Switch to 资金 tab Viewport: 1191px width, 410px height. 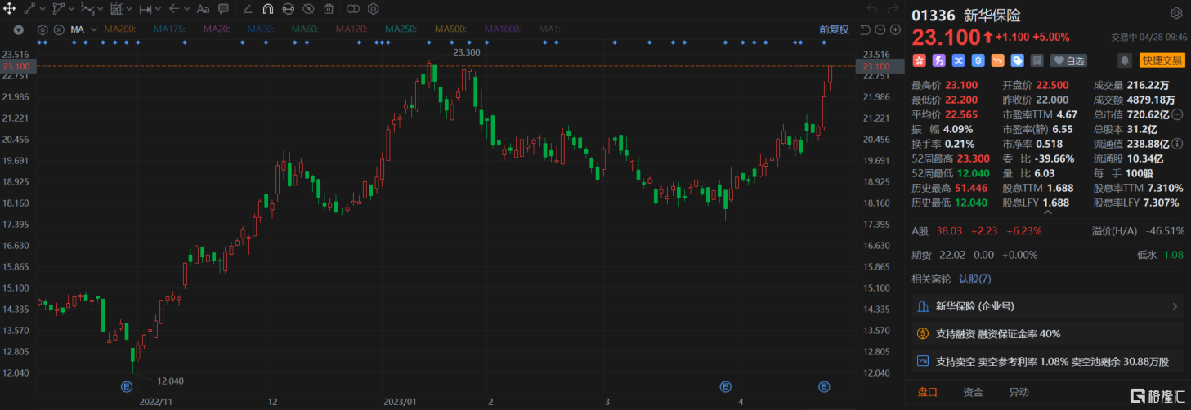(x=973, y=393)
